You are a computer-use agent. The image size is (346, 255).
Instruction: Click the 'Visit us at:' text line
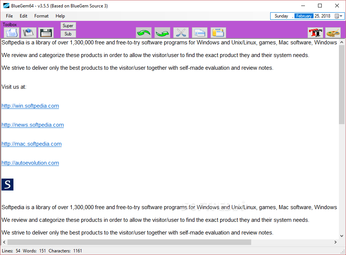(14, 87)
